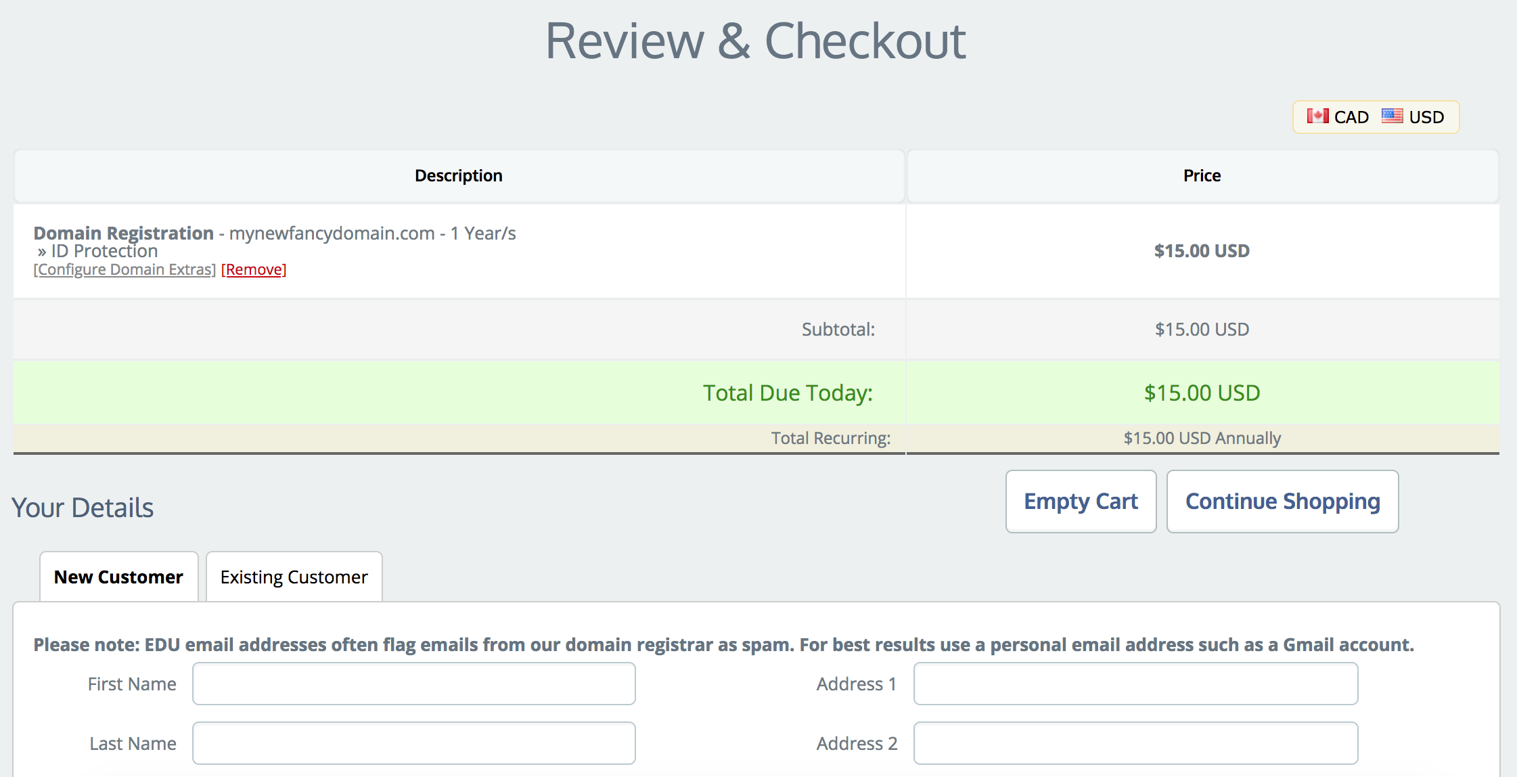Focus the First Name input field
The width and height of the screenshot is (1517, 777).
(413, 684)
